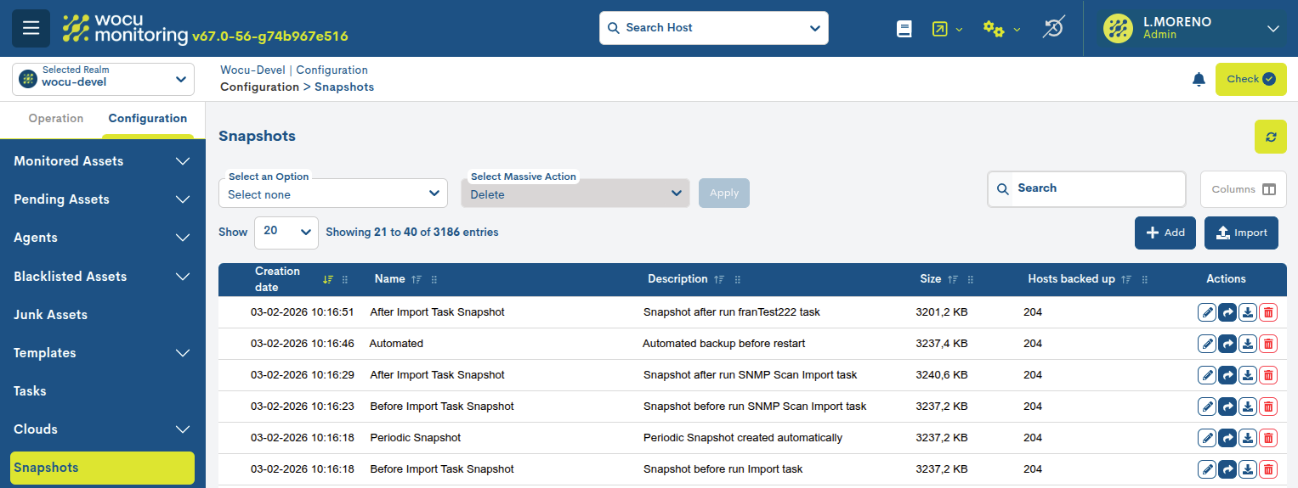Sort table by Size column
This screenshot has height=488, width=1298.
(x=953, y=279)
